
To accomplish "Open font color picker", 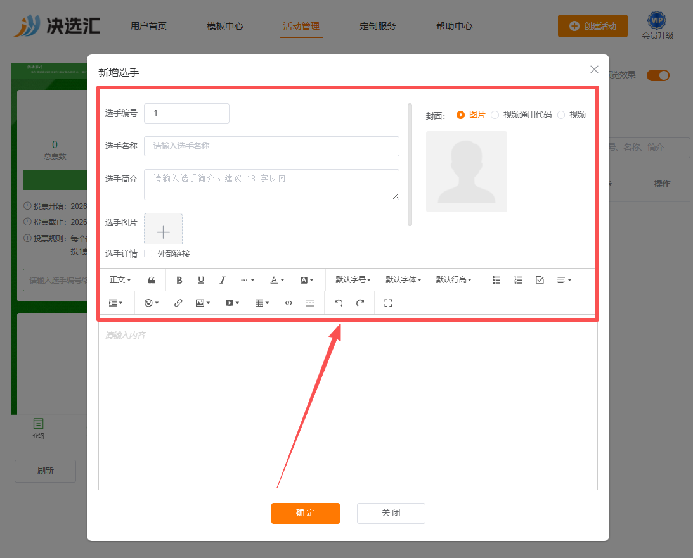I will click(277, 280).
